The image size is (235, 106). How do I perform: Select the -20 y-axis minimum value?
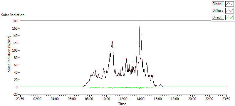click(x=15, y=95)
